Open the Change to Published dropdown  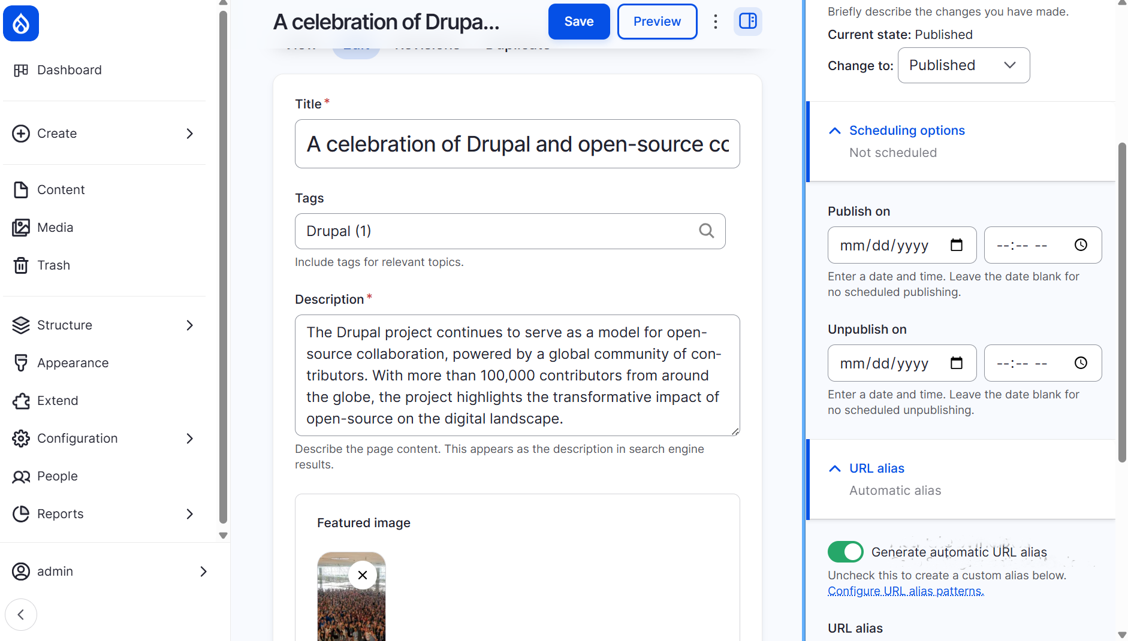[x=963, y=65]
